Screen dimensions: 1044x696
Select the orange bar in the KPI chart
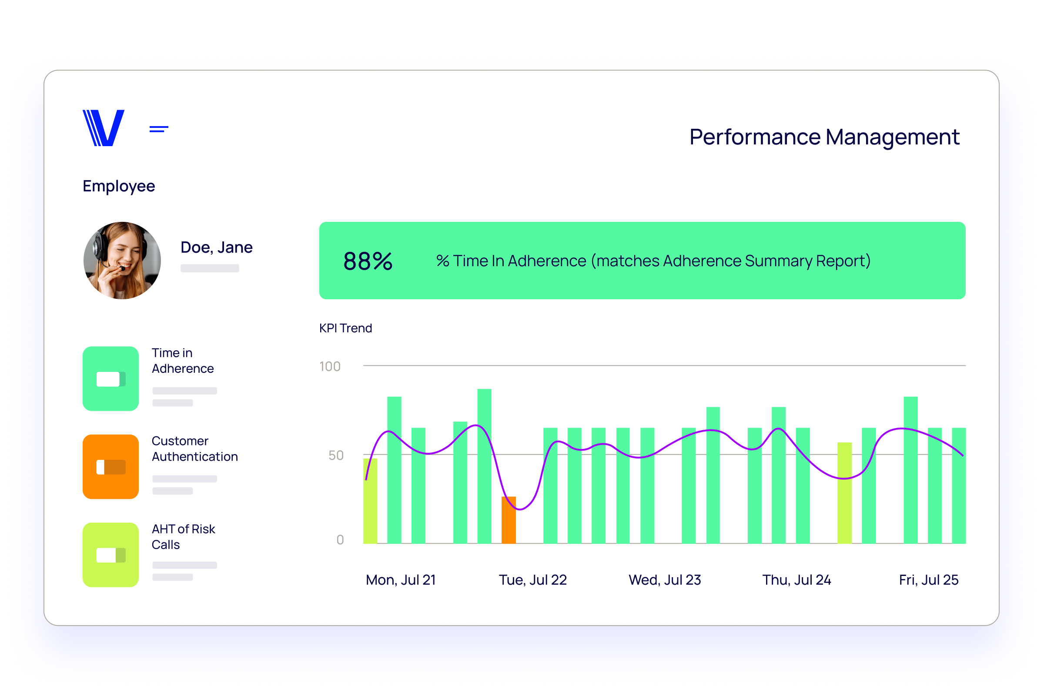[x=509, y=520]
